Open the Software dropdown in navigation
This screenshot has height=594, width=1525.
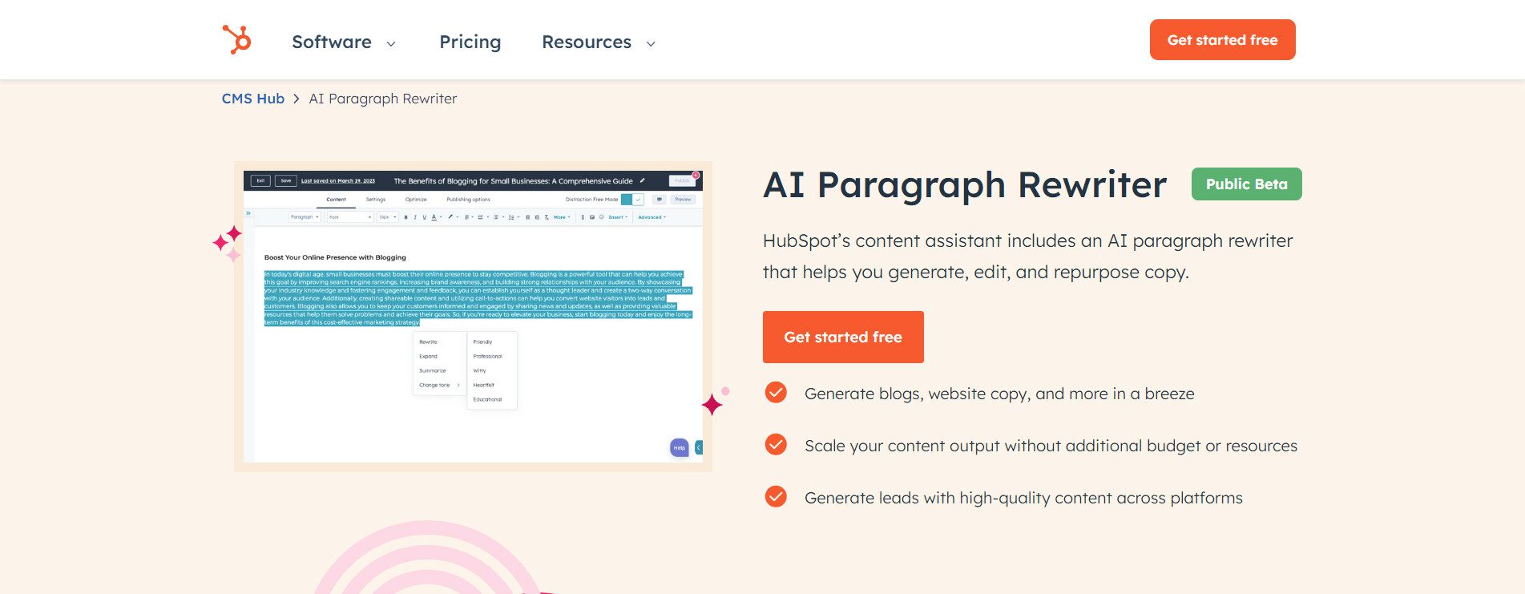[343, 42]
